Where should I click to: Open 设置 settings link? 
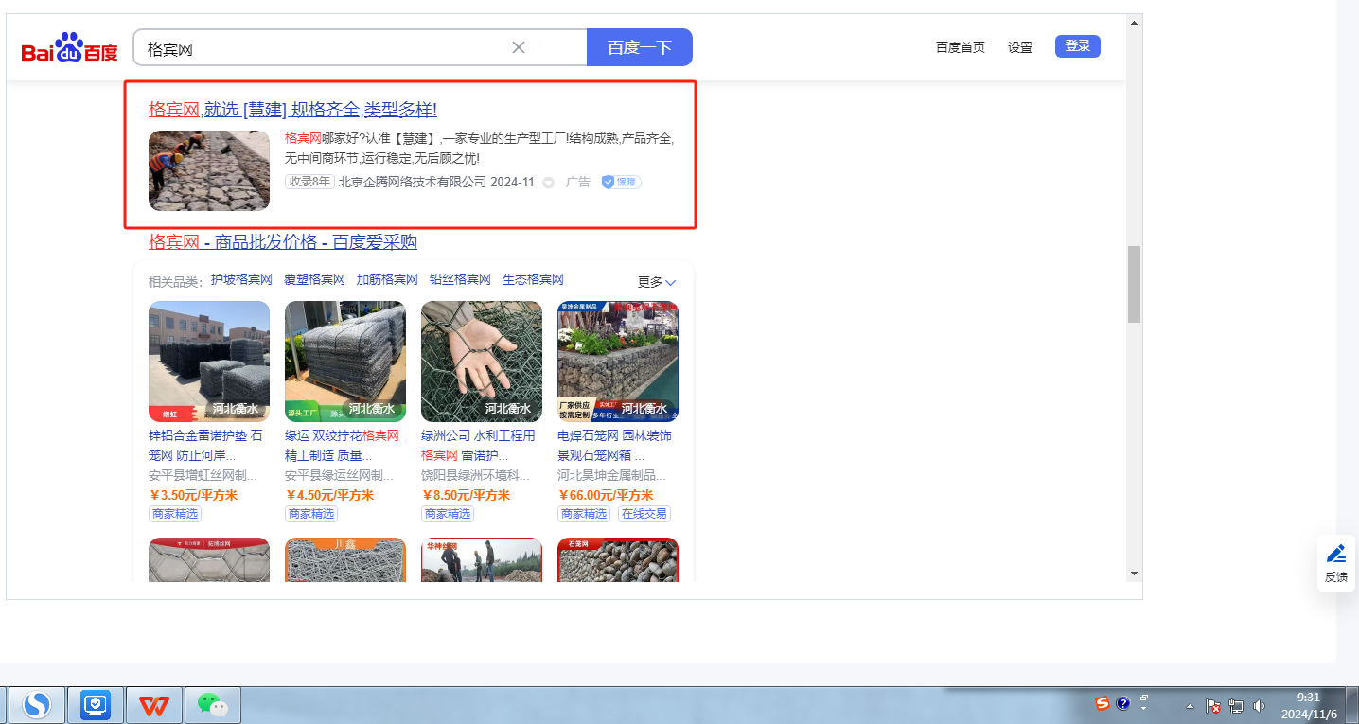1020,47
